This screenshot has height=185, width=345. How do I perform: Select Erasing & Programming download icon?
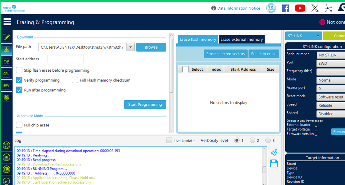6,50
